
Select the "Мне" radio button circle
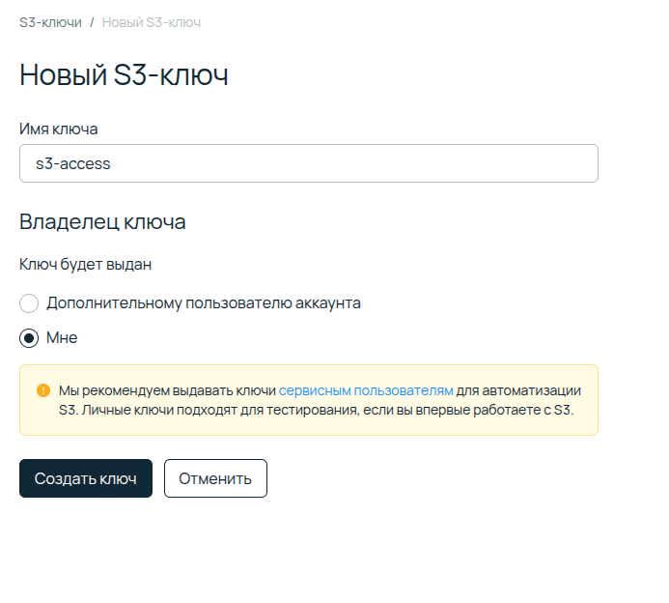[x=29, y=338]
